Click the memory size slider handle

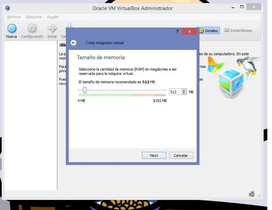tap(85, 90)
